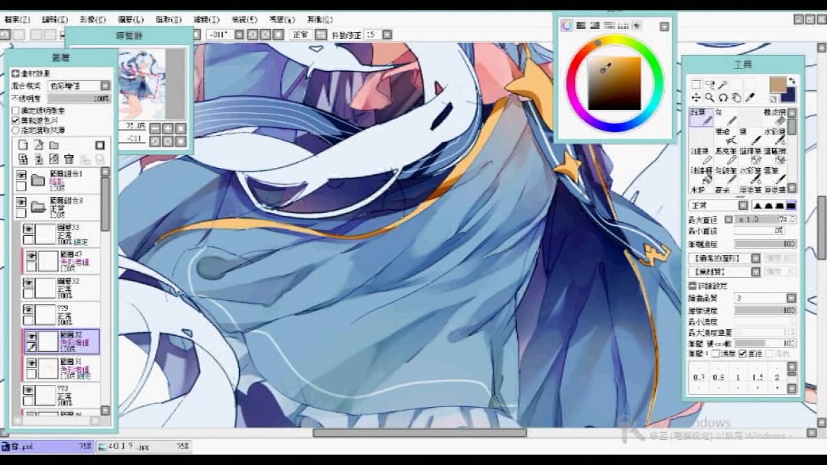Select the rectangular selection tool
Screen dimensions: 827x465
coord(696,85)
